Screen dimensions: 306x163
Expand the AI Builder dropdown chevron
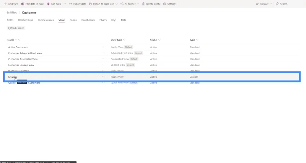point(138,4)
